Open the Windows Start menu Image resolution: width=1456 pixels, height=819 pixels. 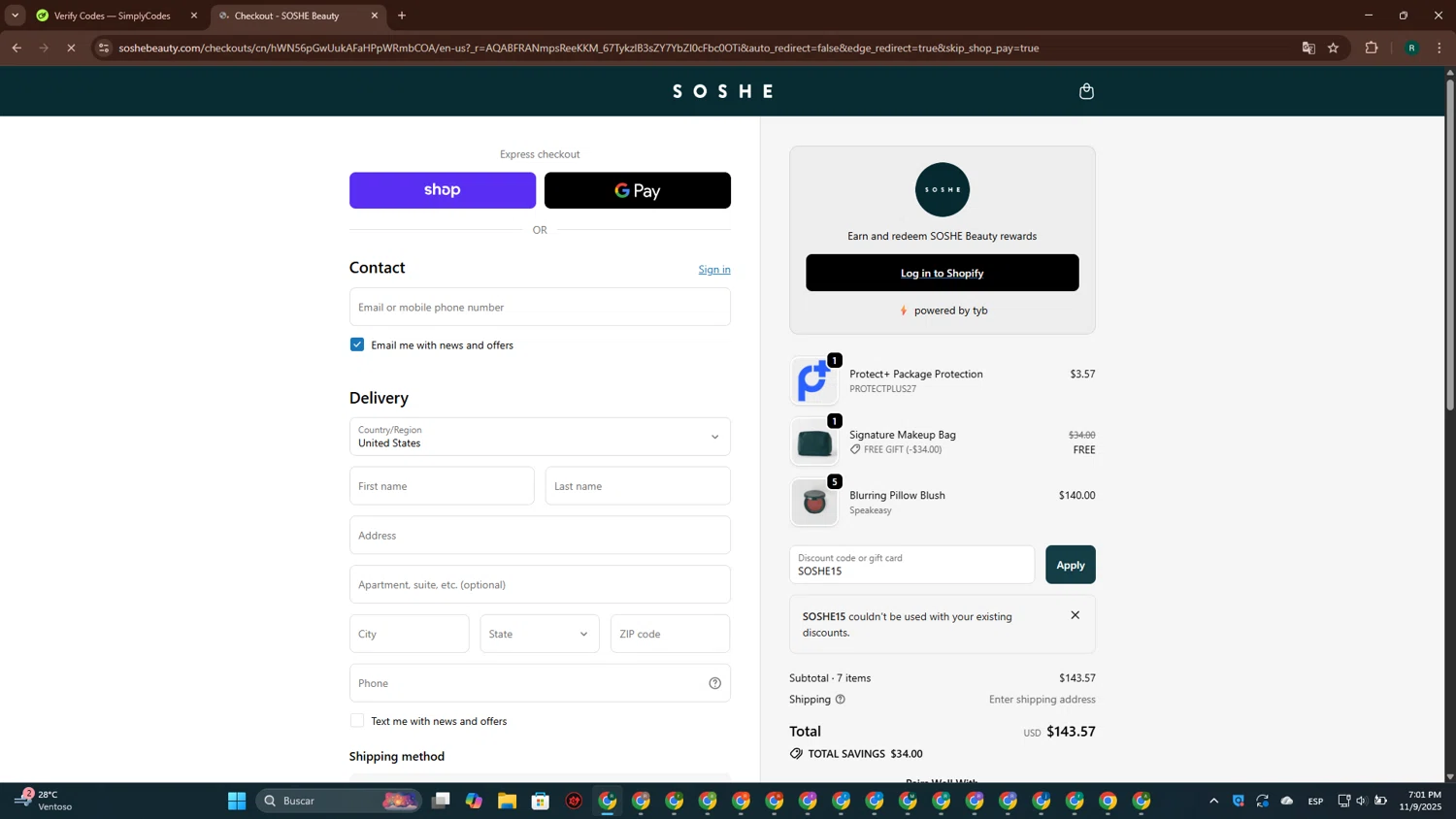click(237, 801)
